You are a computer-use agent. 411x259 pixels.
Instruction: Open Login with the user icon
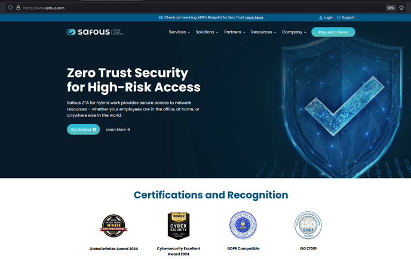(326, 17)
